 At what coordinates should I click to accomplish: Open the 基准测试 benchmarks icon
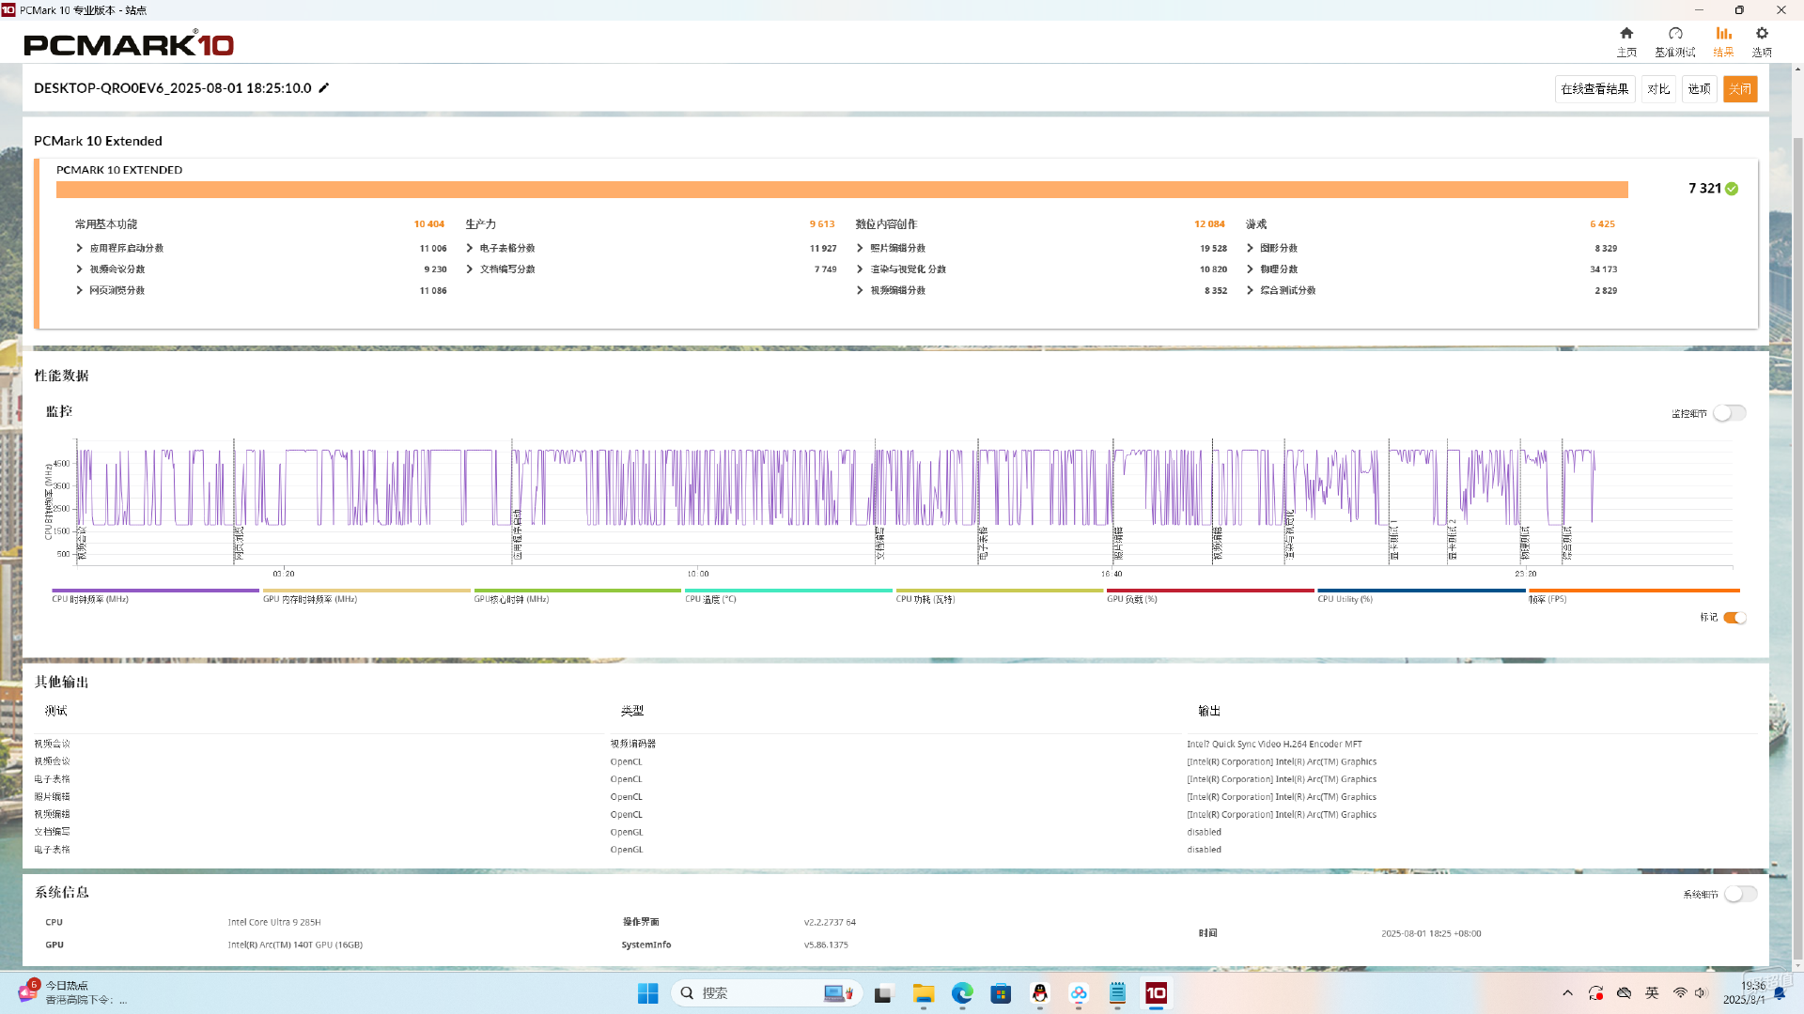click(x=1675, y=34)
